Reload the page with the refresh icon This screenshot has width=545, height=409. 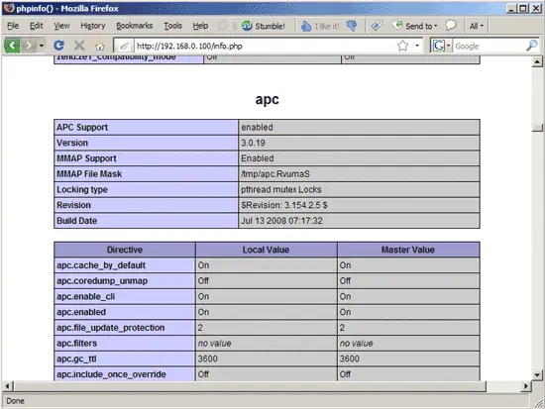click(58, 46)
